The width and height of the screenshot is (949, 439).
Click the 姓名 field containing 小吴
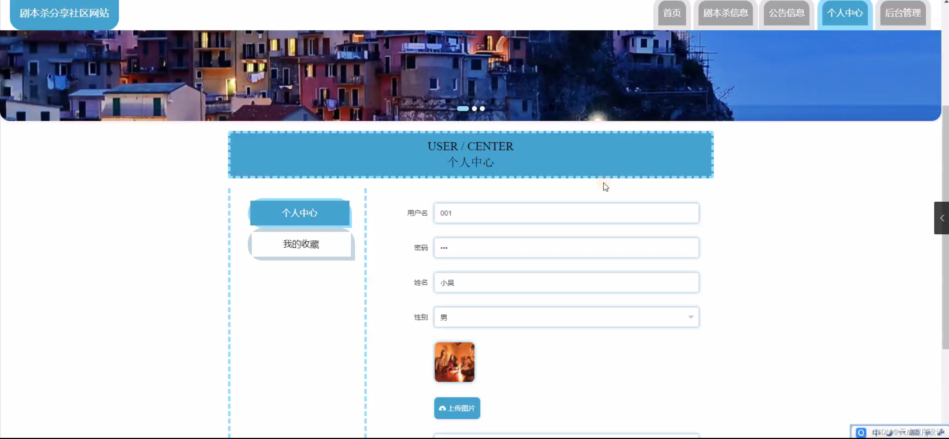click(566, 283)
